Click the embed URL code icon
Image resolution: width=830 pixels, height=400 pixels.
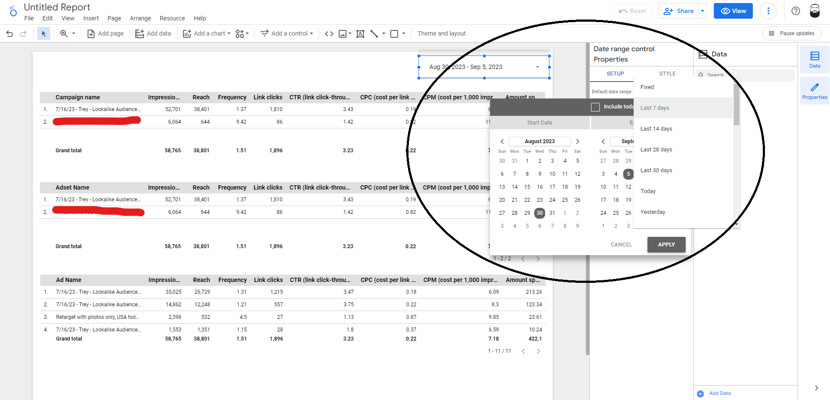tap(329, 33)
